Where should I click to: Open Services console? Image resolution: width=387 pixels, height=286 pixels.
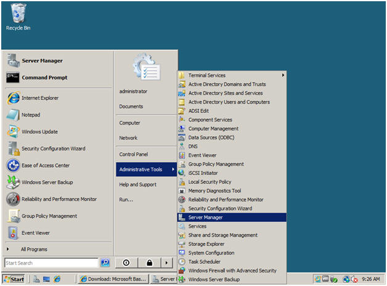pyautogui.click(x=232, y=226)
